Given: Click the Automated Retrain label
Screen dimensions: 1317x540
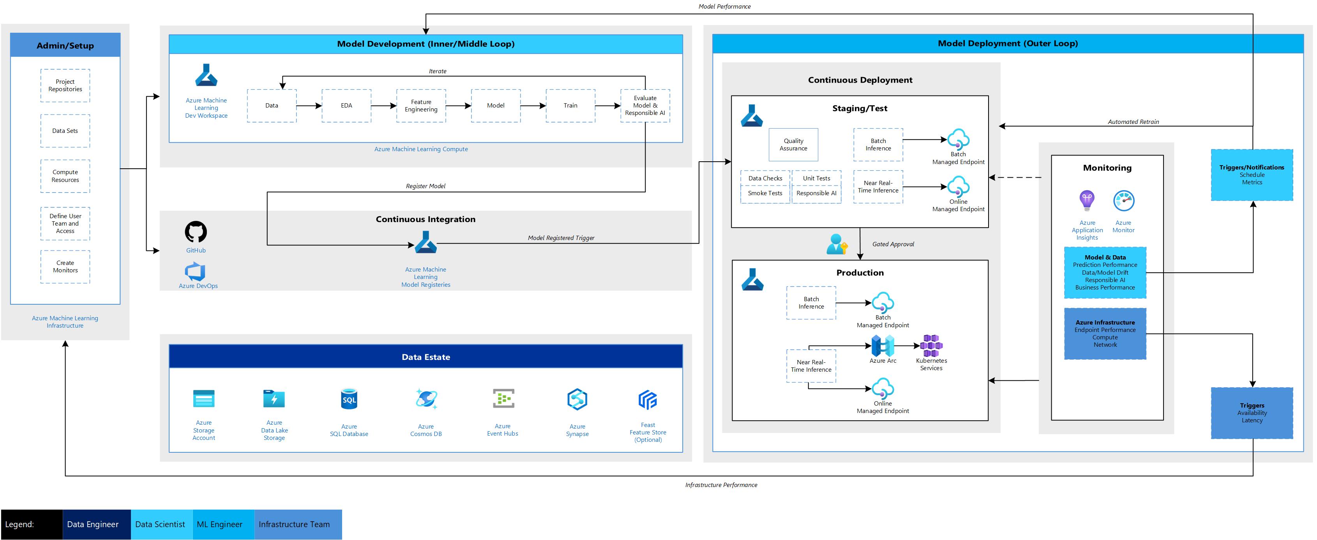Looking at the screenshot, I should (x=1133, y=122).
